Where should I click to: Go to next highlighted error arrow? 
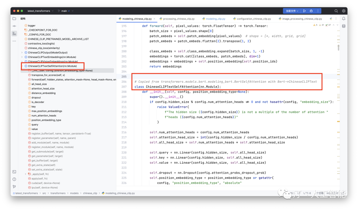[337, 25]
